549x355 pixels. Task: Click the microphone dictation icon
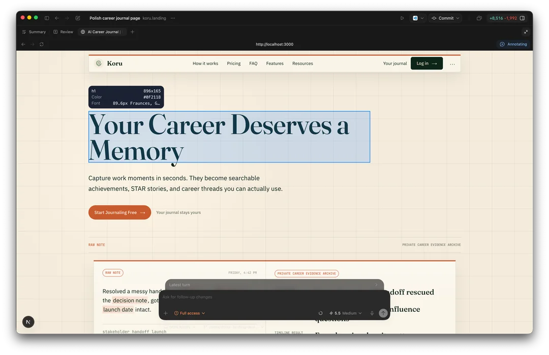pyautogui.click(x=372, y=313)
